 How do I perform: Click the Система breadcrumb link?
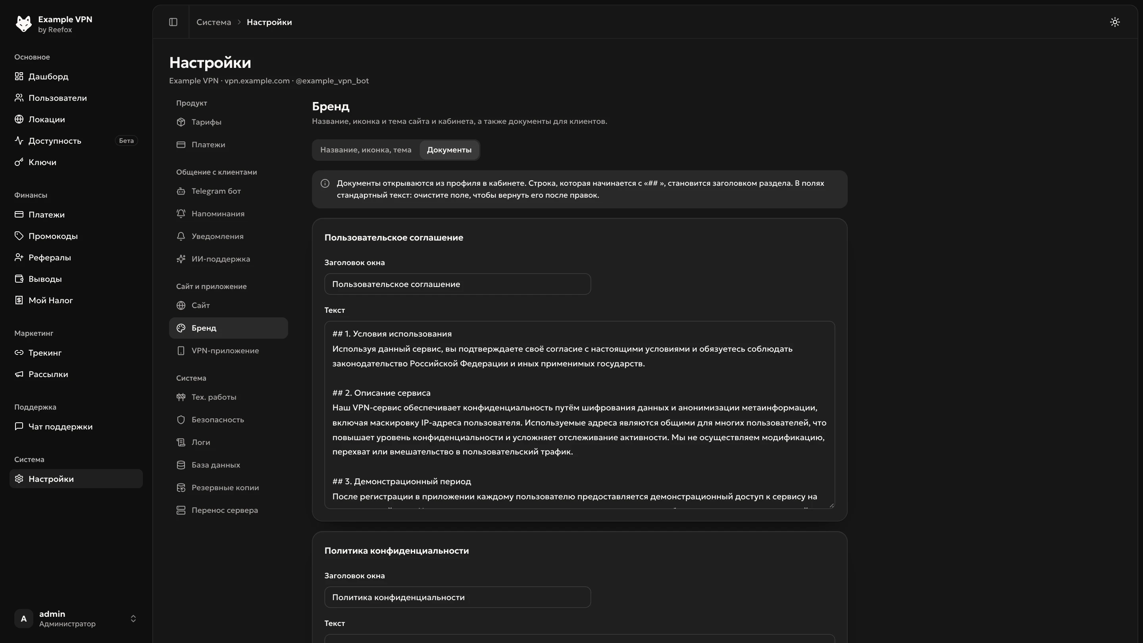click(214, 22)
